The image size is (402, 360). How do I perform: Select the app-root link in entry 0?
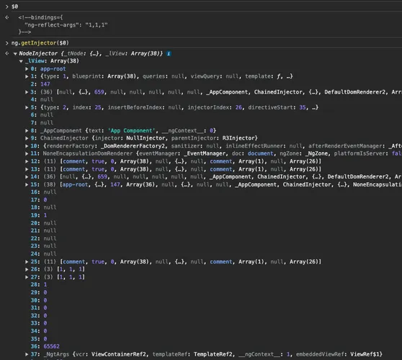click(x=53, y=68)
